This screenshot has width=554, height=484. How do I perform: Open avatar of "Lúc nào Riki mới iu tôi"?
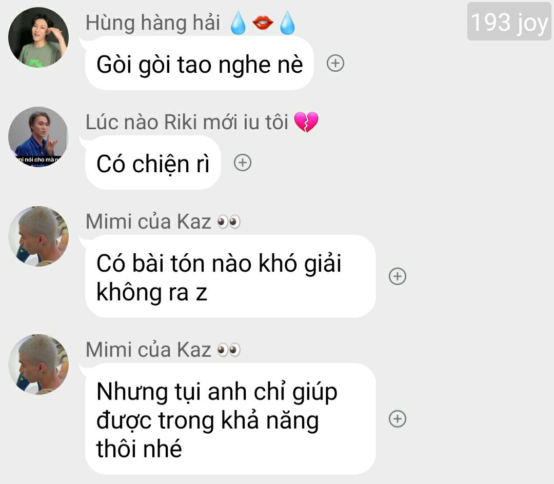click(x=38, y=137)
